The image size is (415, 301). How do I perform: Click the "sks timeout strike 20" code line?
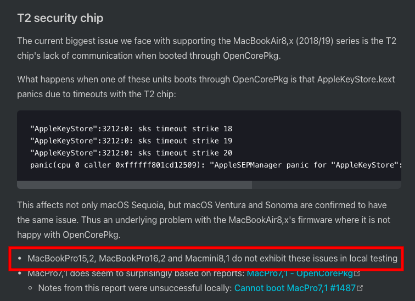pyautogui.click(x=131, y=153)
